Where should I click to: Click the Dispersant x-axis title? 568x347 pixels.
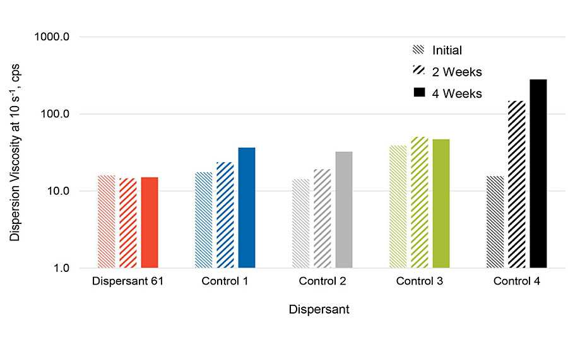coord(319,310)
